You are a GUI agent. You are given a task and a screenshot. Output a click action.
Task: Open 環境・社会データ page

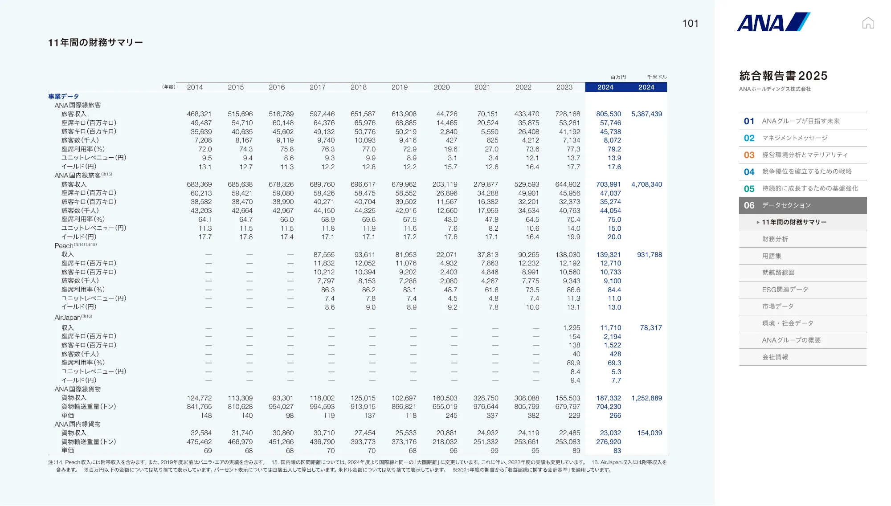787,323
